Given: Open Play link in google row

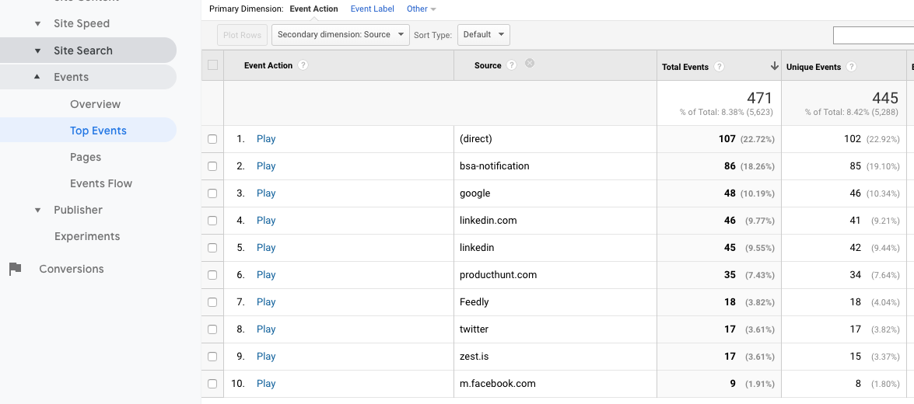Looking at the screenshot, I should click(x=266, y=193).
